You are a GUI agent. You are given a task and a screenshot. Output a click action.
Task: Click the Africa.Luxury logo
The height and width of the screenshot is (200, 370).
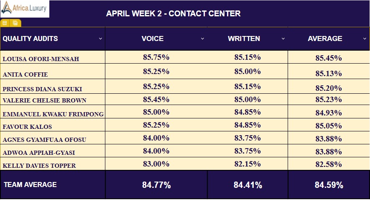25,8
